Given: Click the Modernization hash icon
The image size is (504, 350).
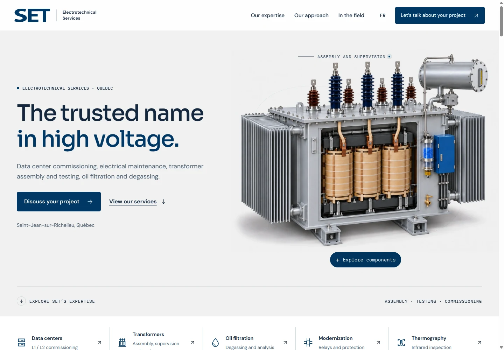Looking at the screenshot, I should click(308, 342).
